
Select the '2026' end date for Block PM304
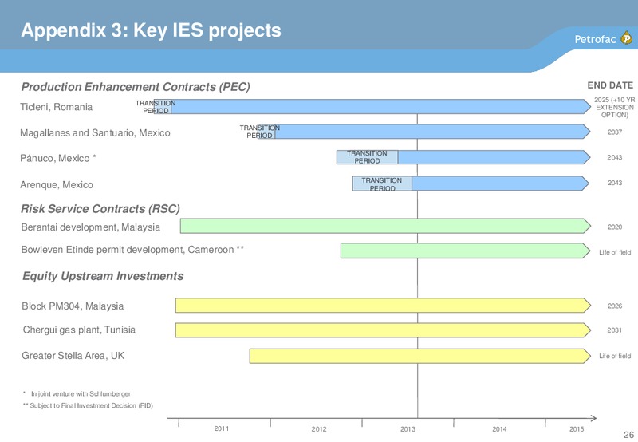click(615, 306)
